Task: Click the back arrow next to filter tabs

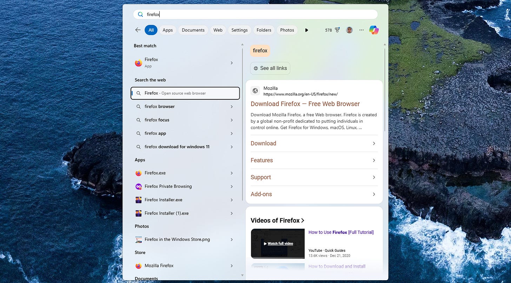Action: tap(138, 30)
